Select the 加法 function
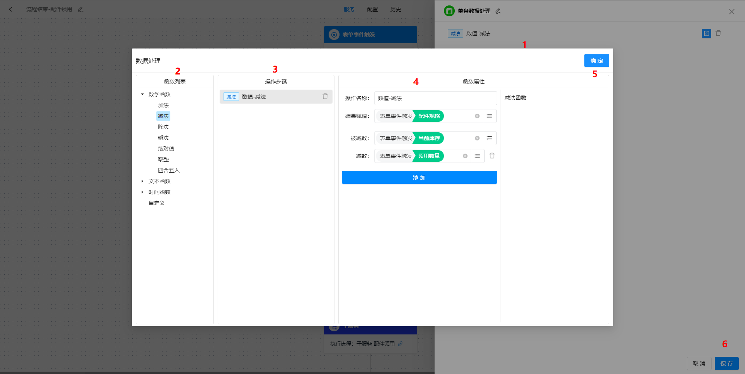 (163, 105)
